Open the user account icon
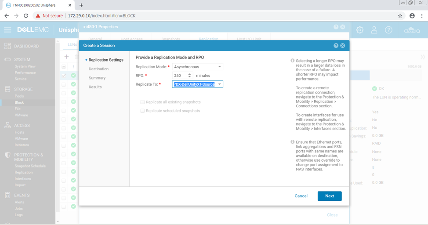This screenshot has height=225, width=428. coord(374,30)
